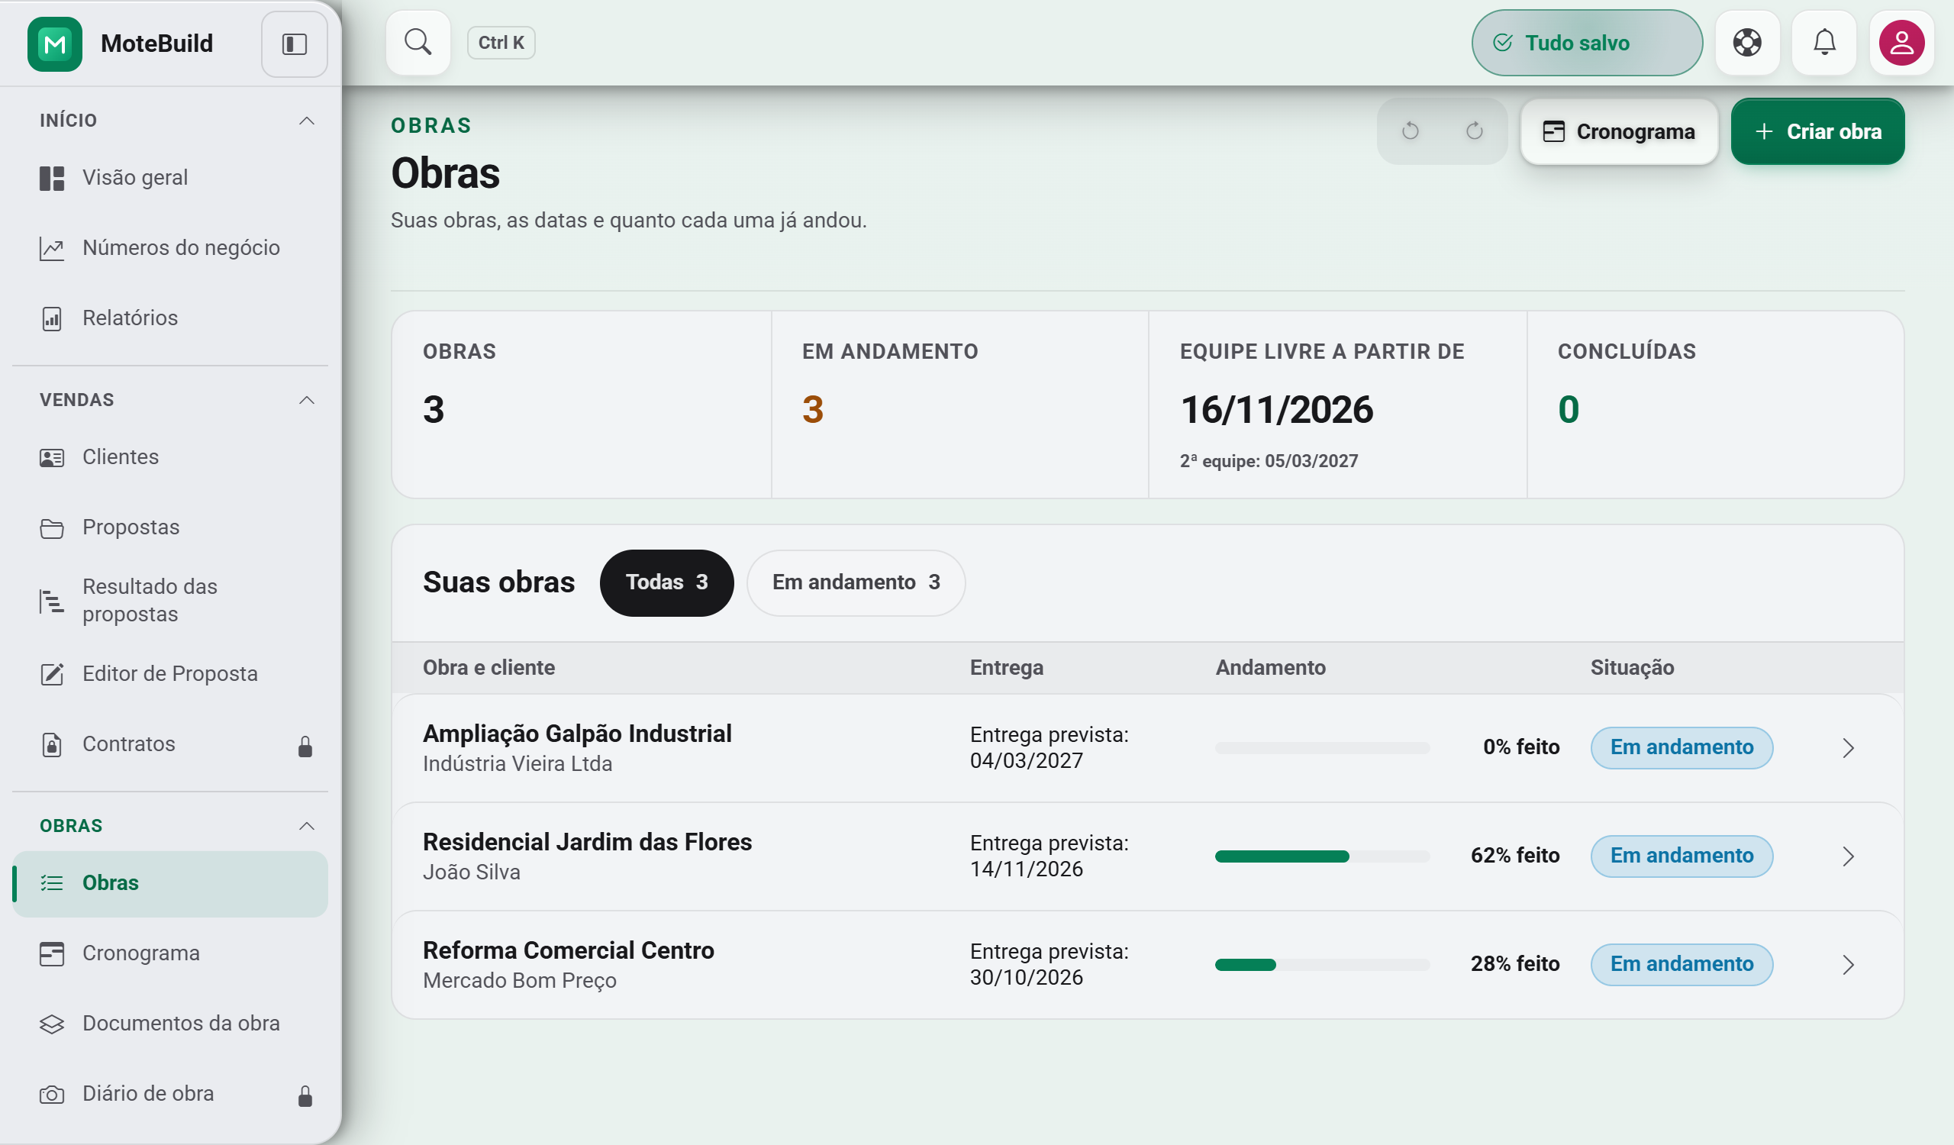Click the MoteBuild logo icon
Viewport: 1954px width, 1145px height.
click(54, 44)
